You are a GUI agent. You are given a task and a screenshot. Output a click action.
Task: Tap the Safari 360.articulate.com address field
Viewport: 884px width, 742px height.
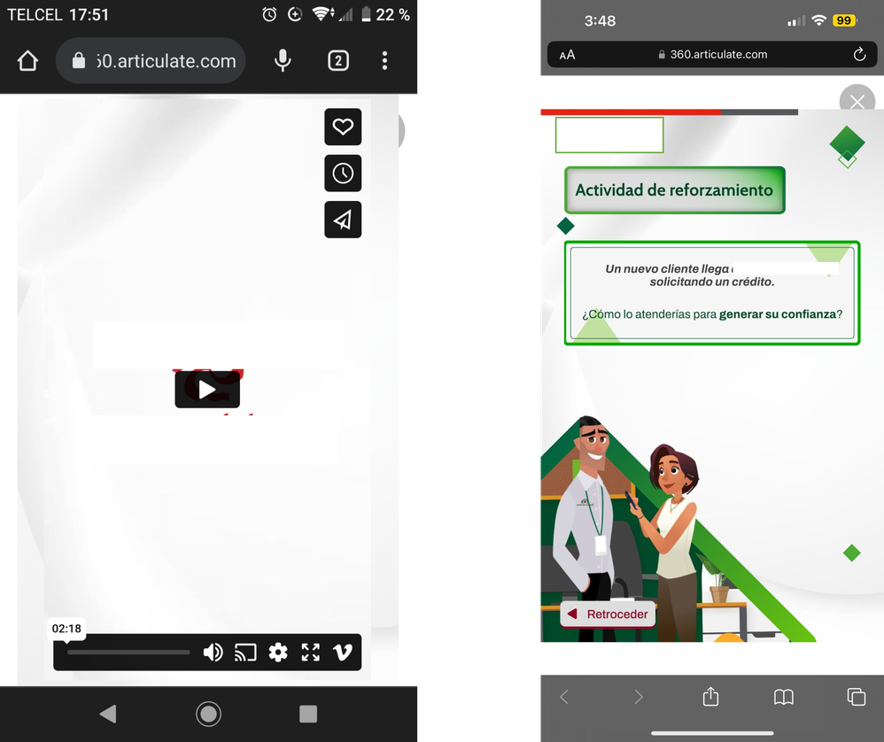click(712, 55)
